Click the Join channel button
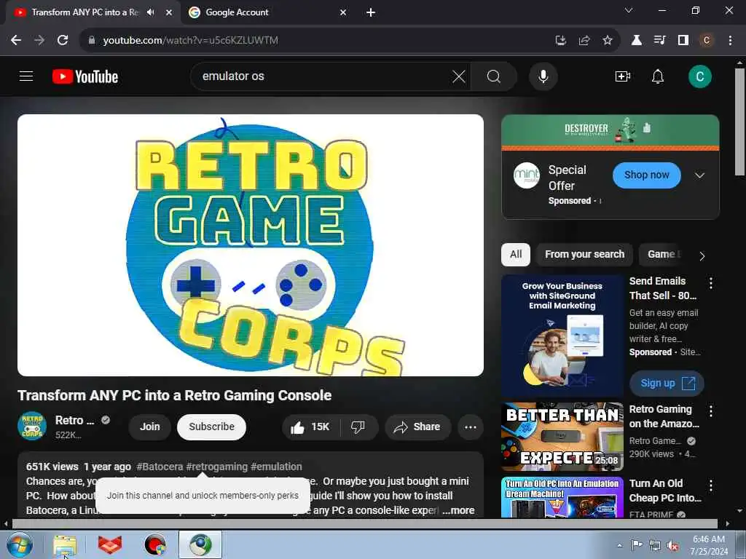This screenshot has height=559, width=746. coord(149,427)
